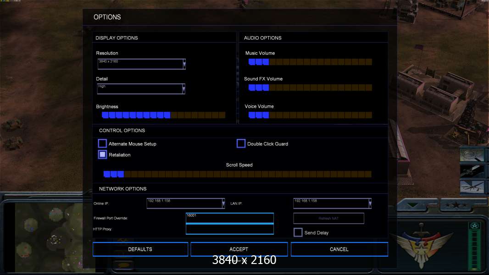The image size is (489, 275).
Task: Click the three-star generals rank button
Action: [456, 205]
